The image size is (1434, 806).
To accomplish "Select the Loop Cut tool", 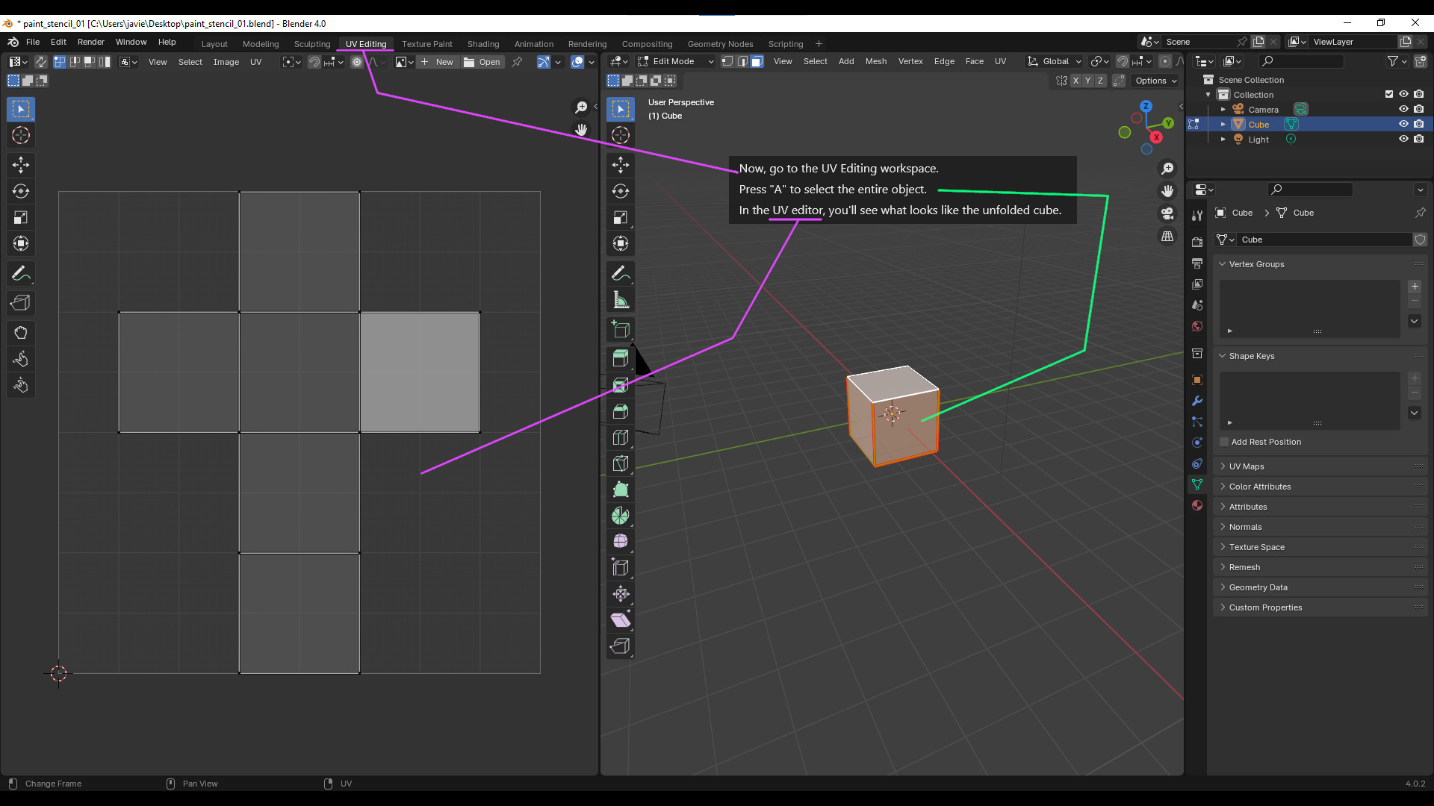I will 621,437.
